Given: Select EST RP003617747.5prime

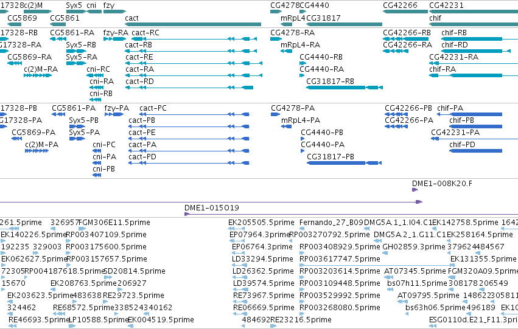Looking at the screenshot, I should (x=377, y=265).
